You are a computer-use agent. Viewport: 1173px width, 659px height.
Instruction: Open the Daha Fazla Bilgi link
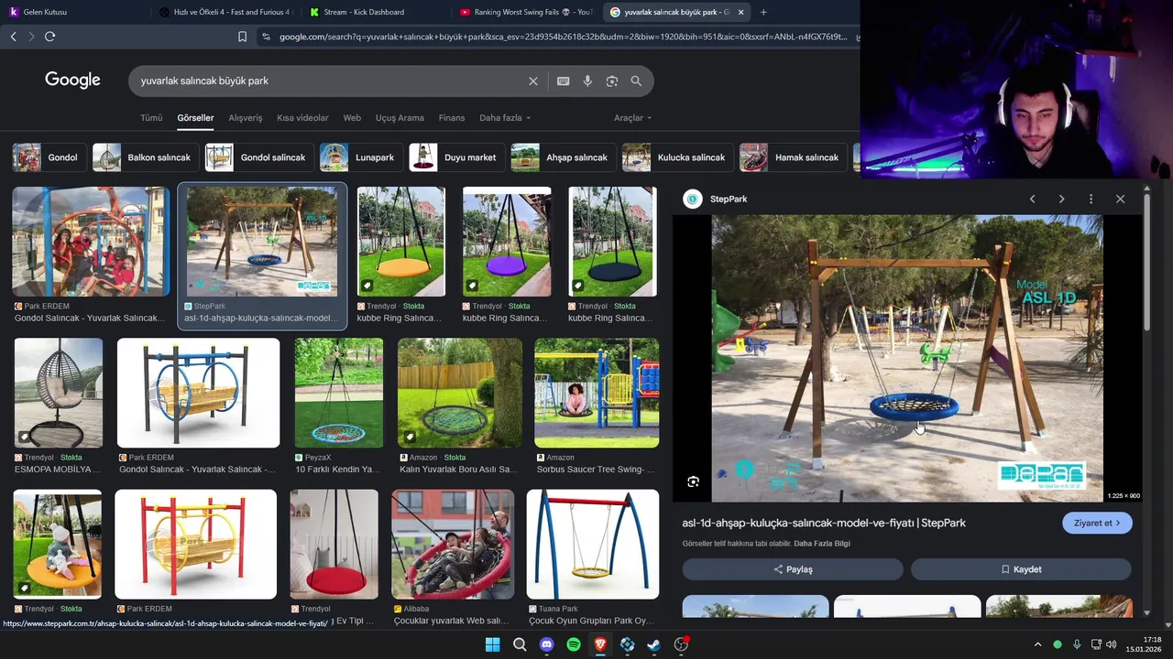pos(823,544)
